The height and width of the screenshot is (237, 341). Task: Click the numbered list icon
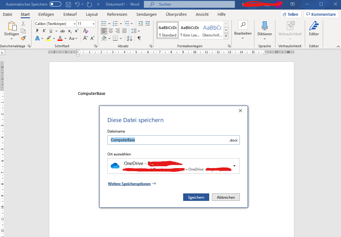(x=115, y=23)
